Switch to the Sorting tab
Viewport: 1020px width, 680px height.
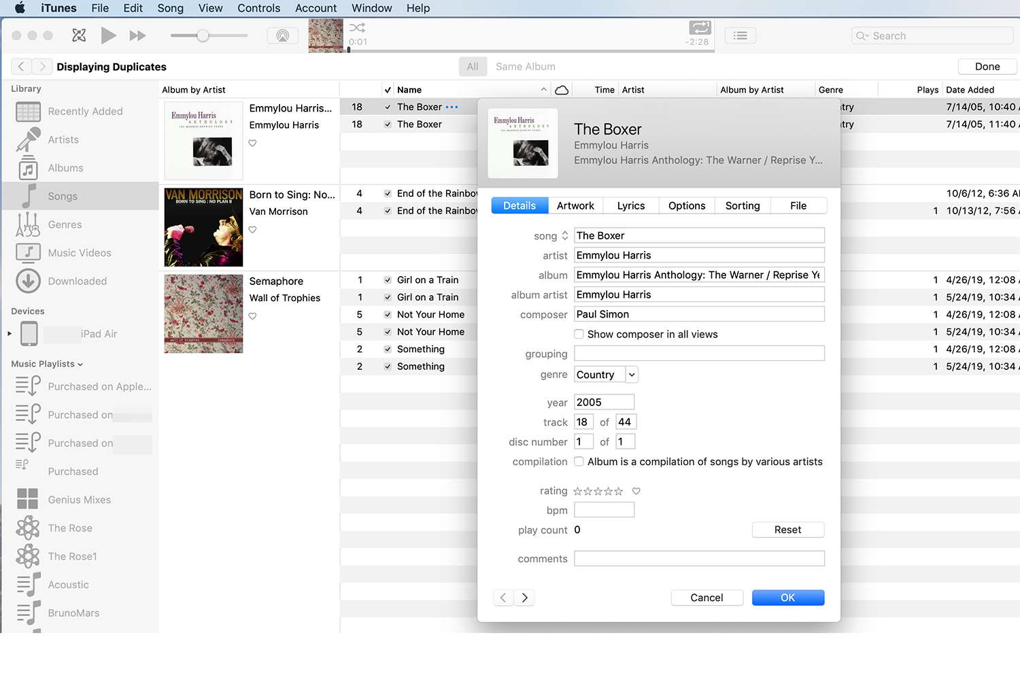click(743, 206)
